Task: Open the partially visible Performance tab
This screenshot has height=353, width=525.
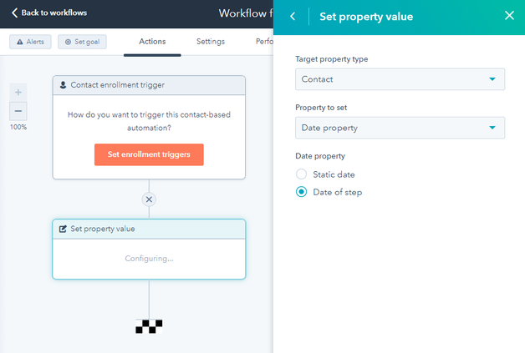Action: point(264,42)
